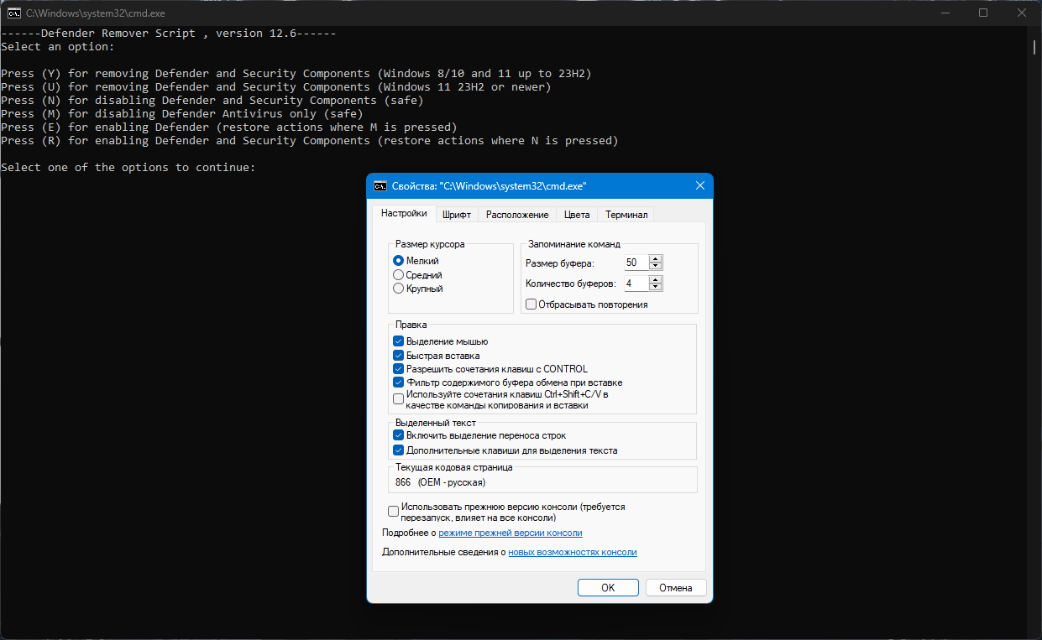Click the Размер буфера value field
Image resolution: width=1042 pixels, height=640 pixels.
[636, 263]
